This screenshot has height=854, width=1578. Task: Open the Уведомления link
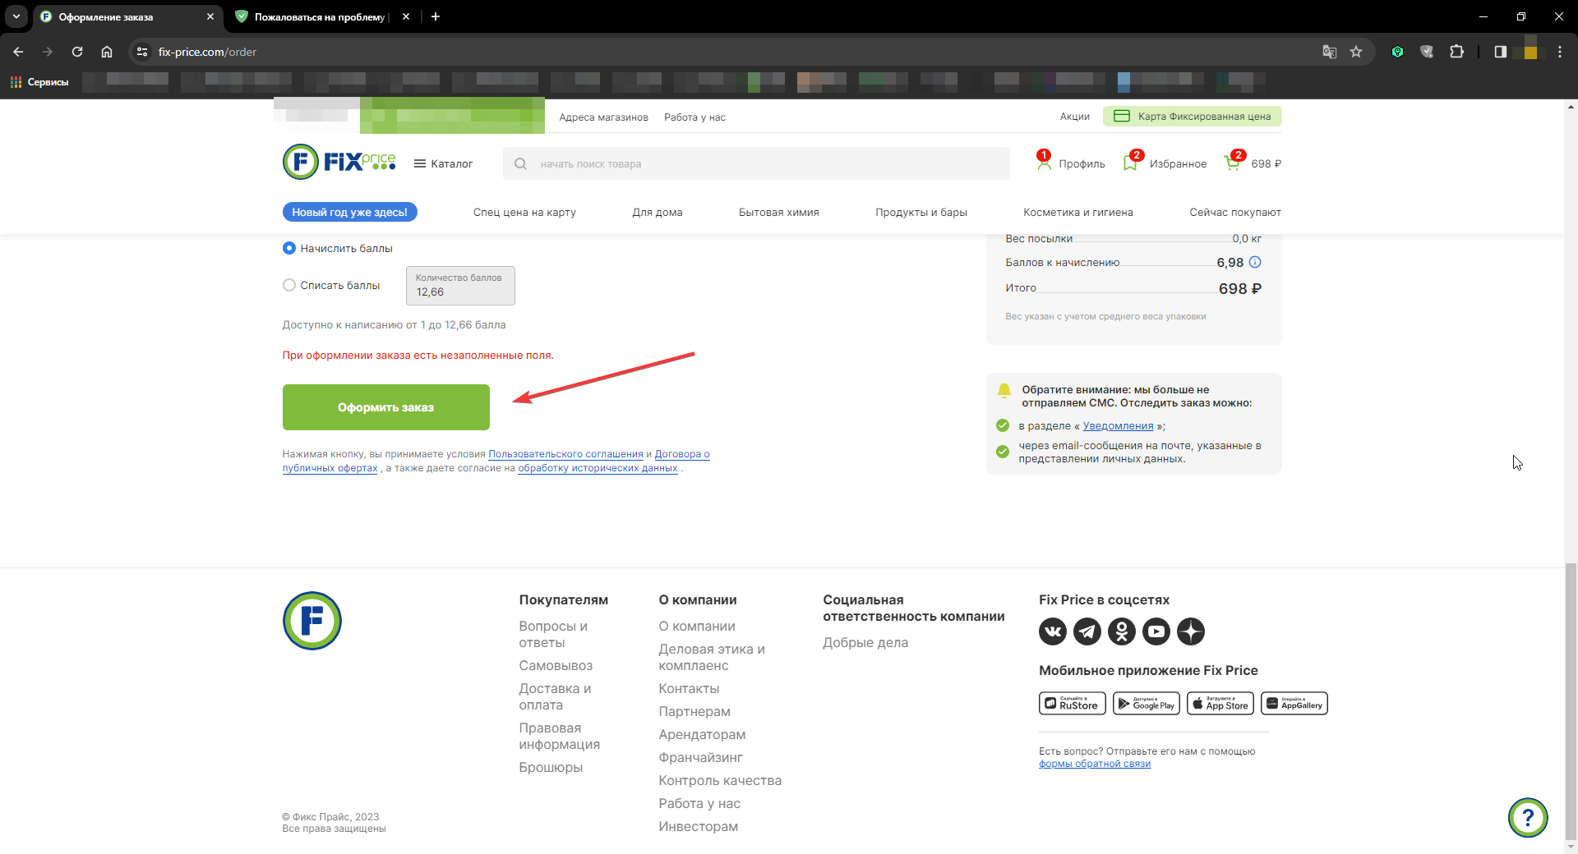[1118, 425]
